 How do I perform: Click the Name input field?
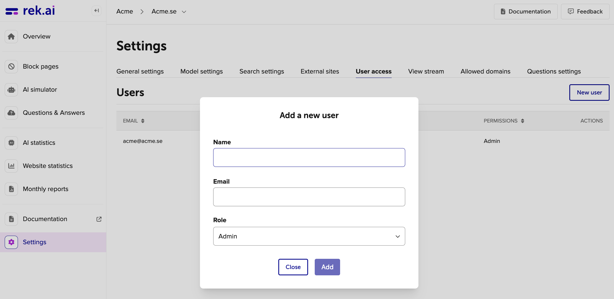point(309,157)
